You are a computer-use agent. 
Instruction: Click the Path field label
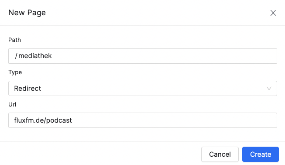[x=14, y=40]
